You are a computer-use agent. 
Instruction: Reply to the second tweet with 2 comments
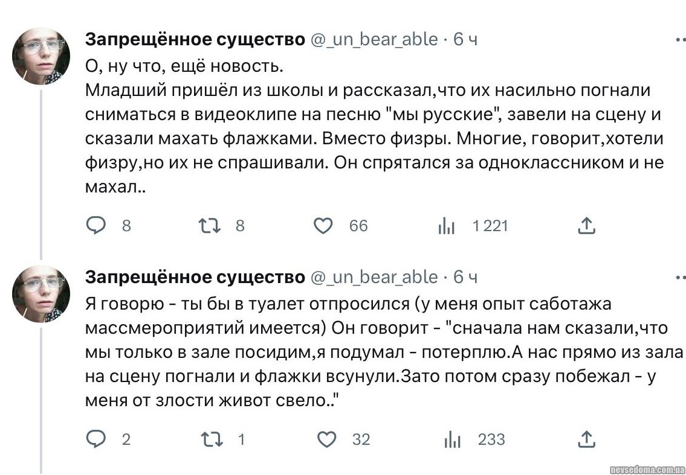point(95,439)
